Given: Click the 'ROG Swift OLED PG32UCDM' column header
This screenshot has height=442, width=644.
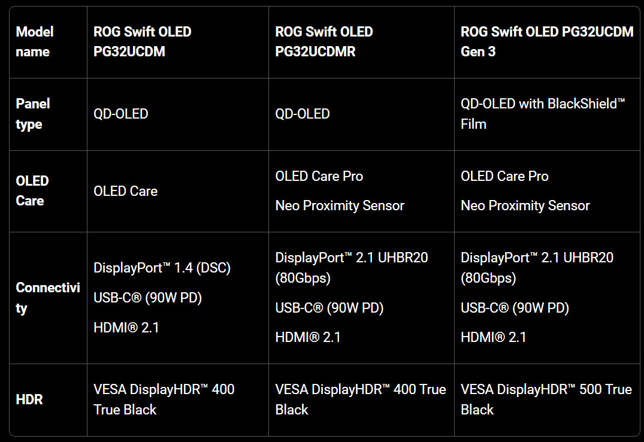Looking at the screenshot, I should (143, 41).
